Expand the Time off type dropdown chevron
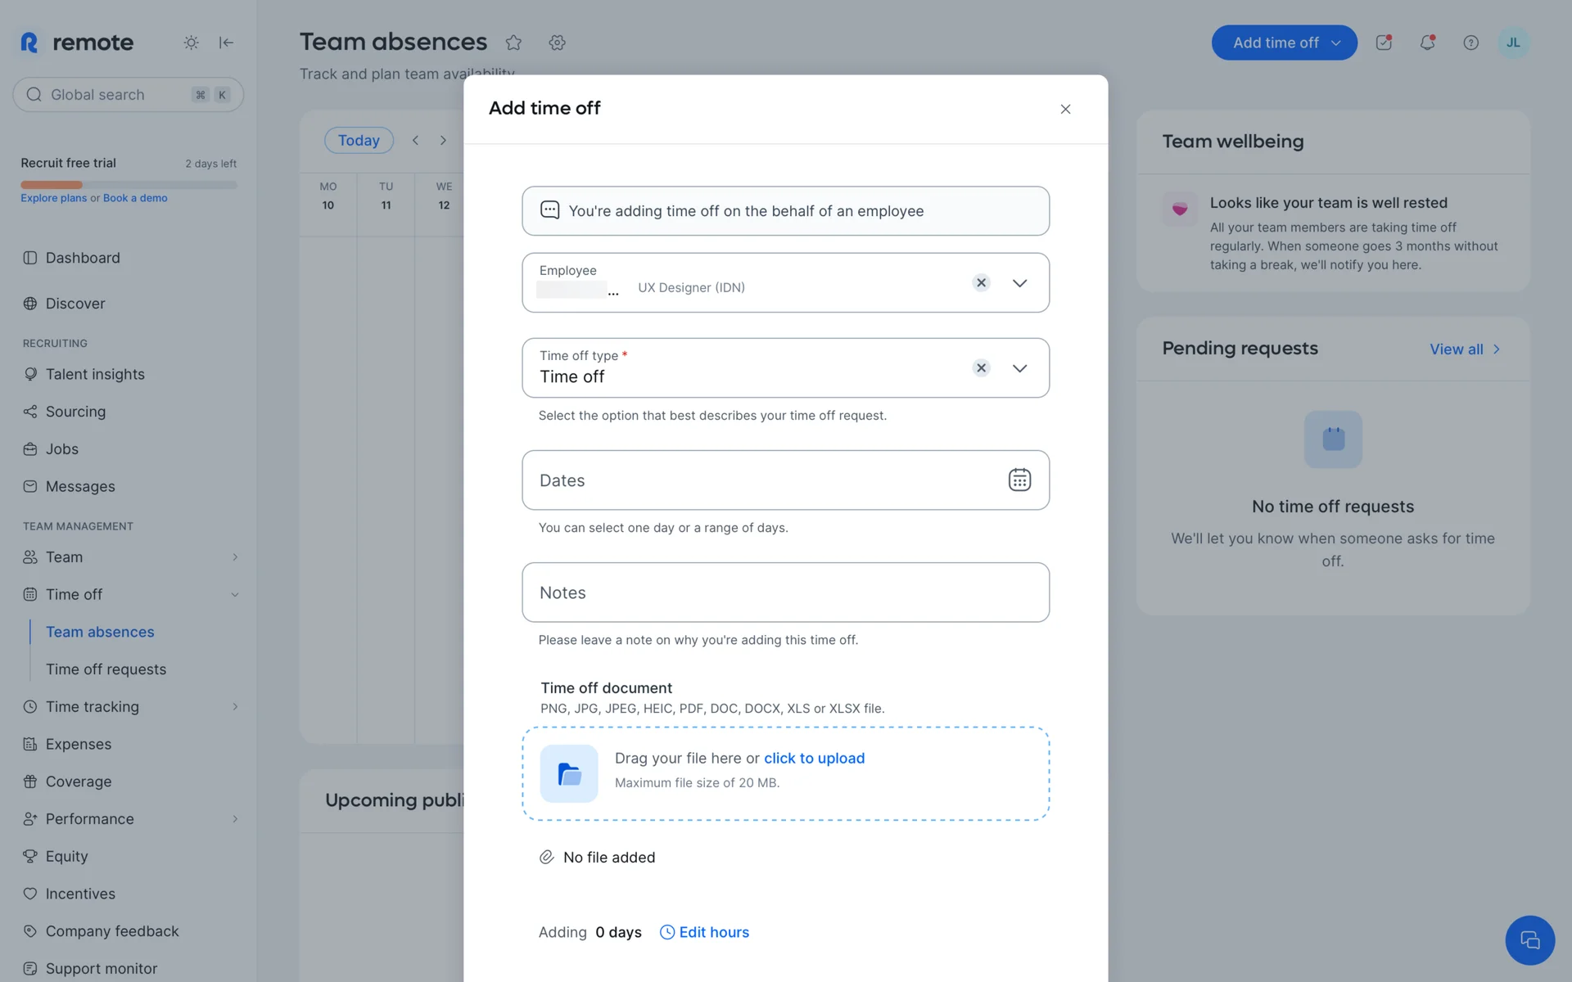Viewport: 1572px width, 982px height. [x=1019, y=368]
